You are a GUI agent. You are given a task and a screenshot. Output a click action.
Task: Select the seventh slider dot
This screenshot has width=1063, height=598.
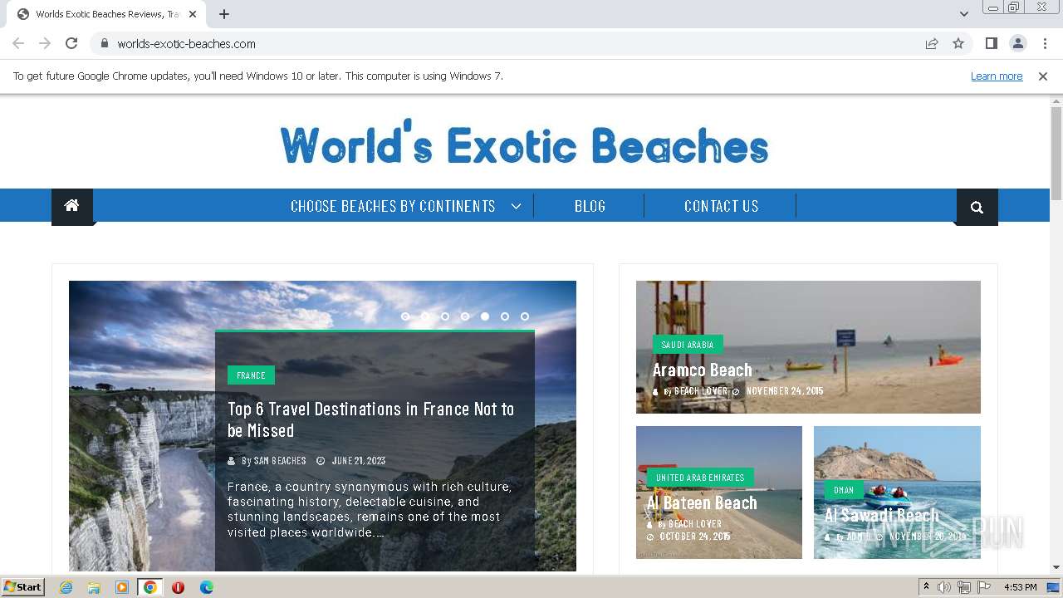(x=525, y=316)
